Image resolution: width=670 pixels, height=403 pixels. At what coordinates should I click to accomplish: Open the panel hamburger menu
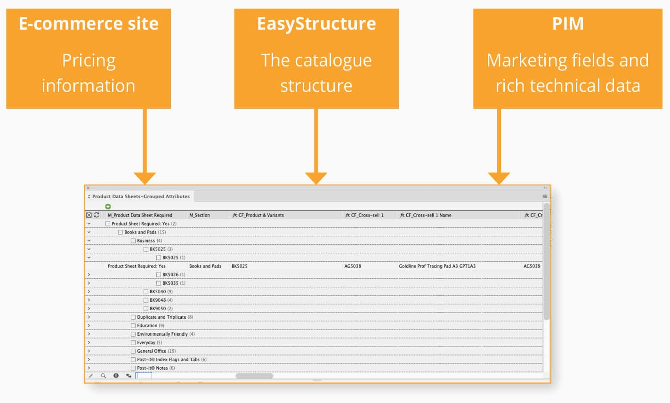tap(545, 196)
